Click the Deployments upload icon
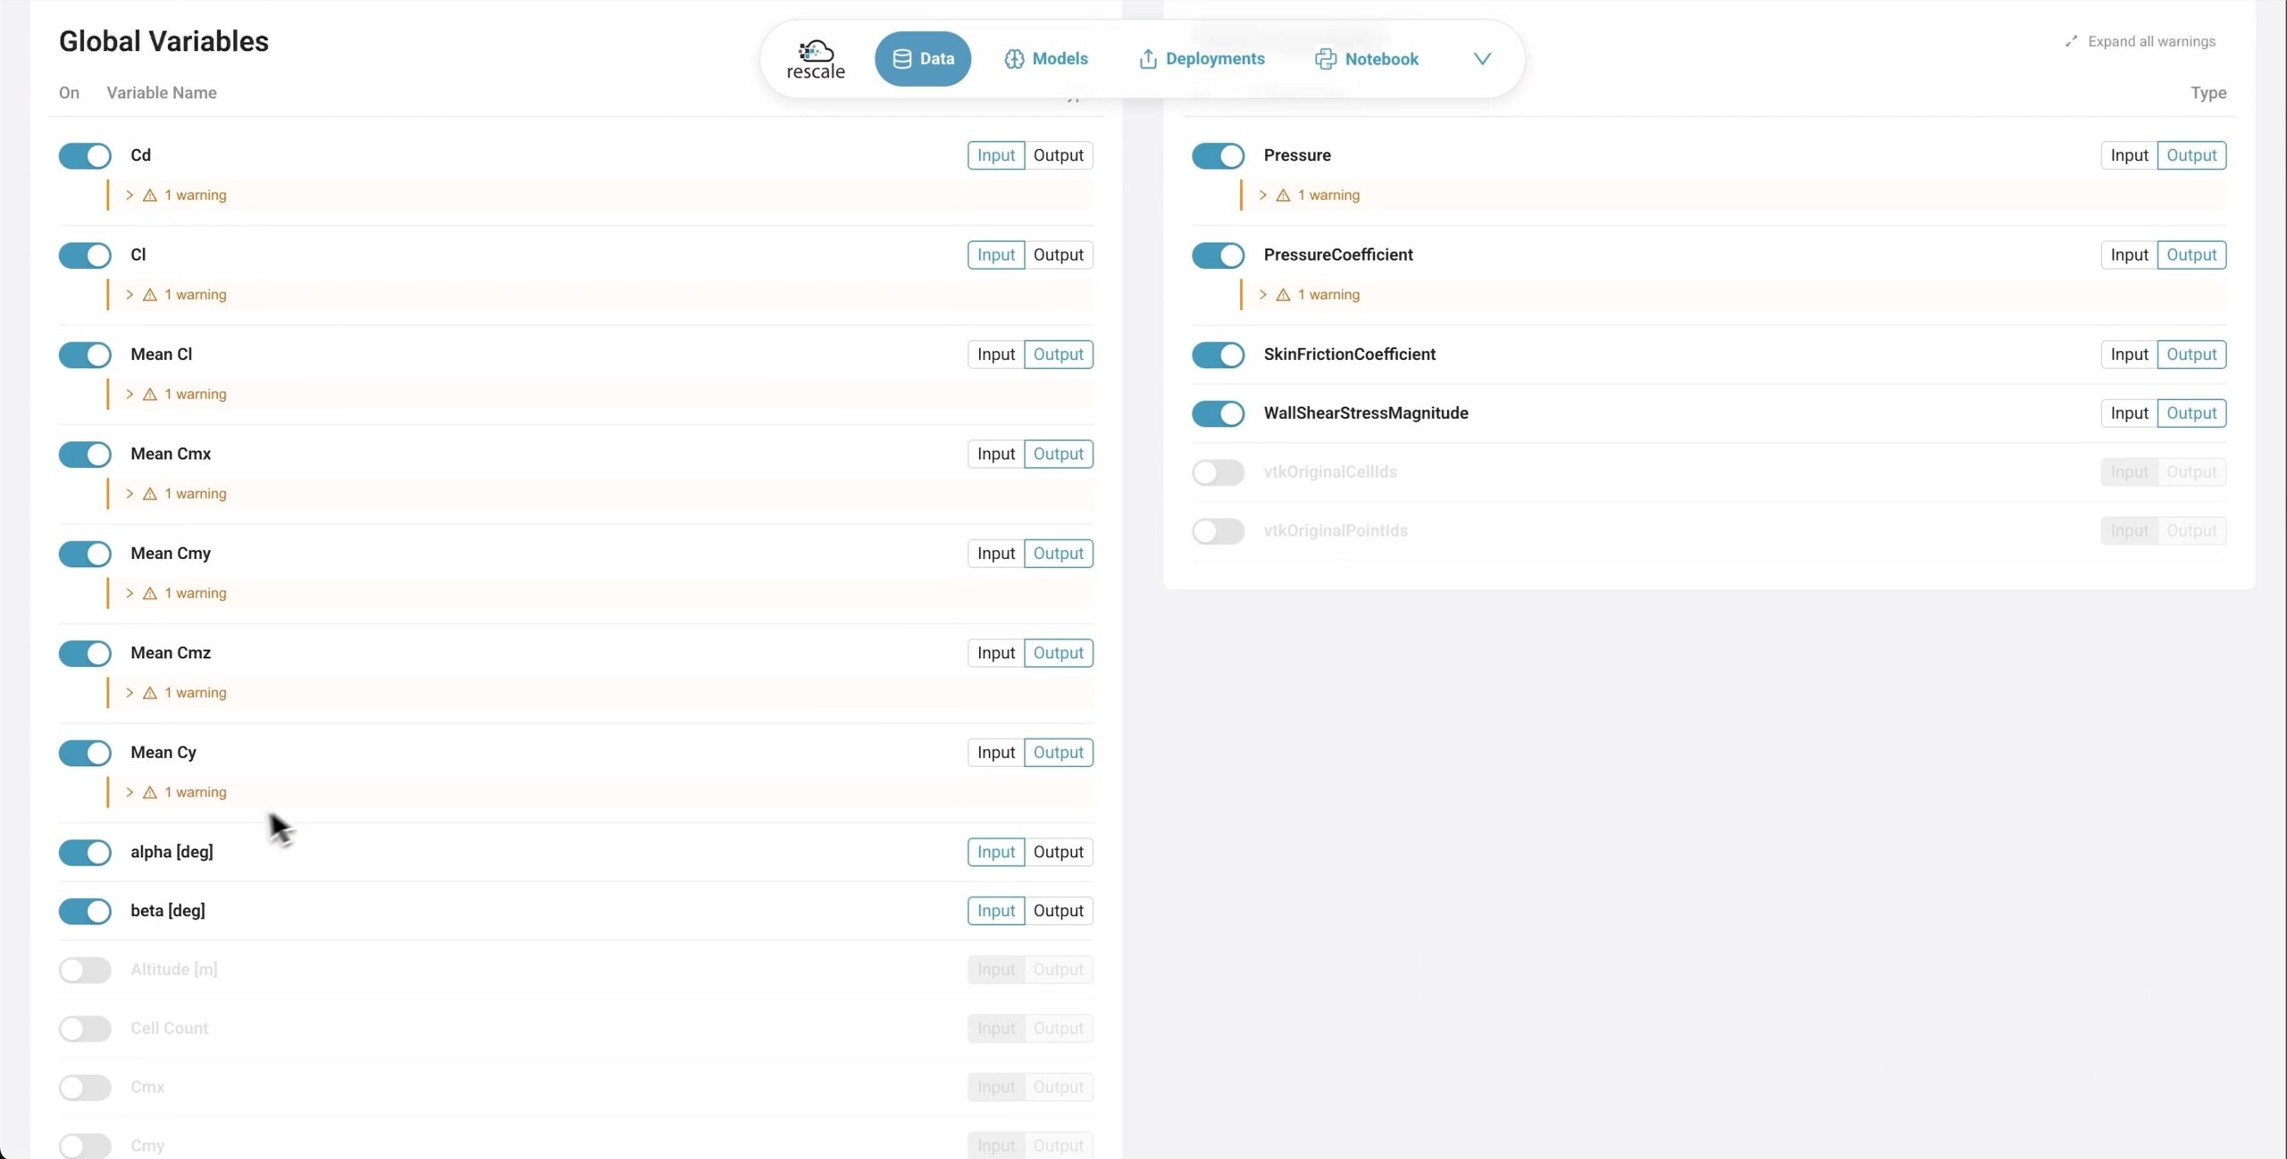2287x1159 pixels. coord(1148,59)
